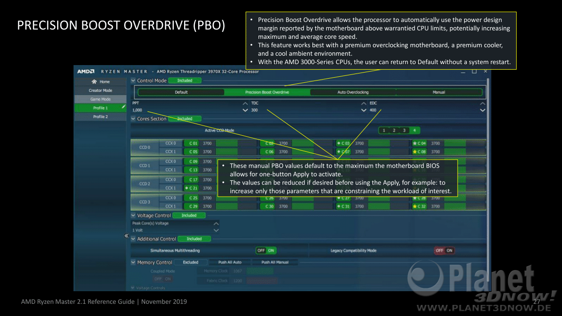Image resolution: width=562 pixels, height=316 pixels.
Task: Toggle Control Mode Included switch
Action: [185, 81]
